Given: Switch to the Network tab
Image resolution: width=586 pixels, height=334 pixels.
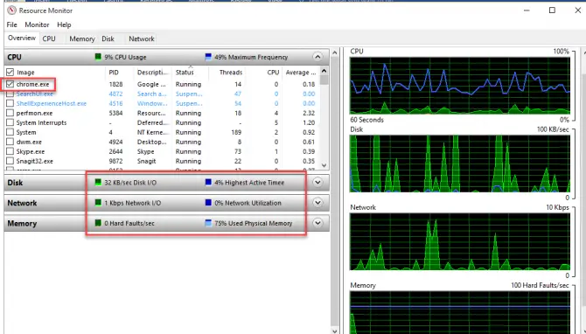Looking at the screenshot, I should (142, 38).
